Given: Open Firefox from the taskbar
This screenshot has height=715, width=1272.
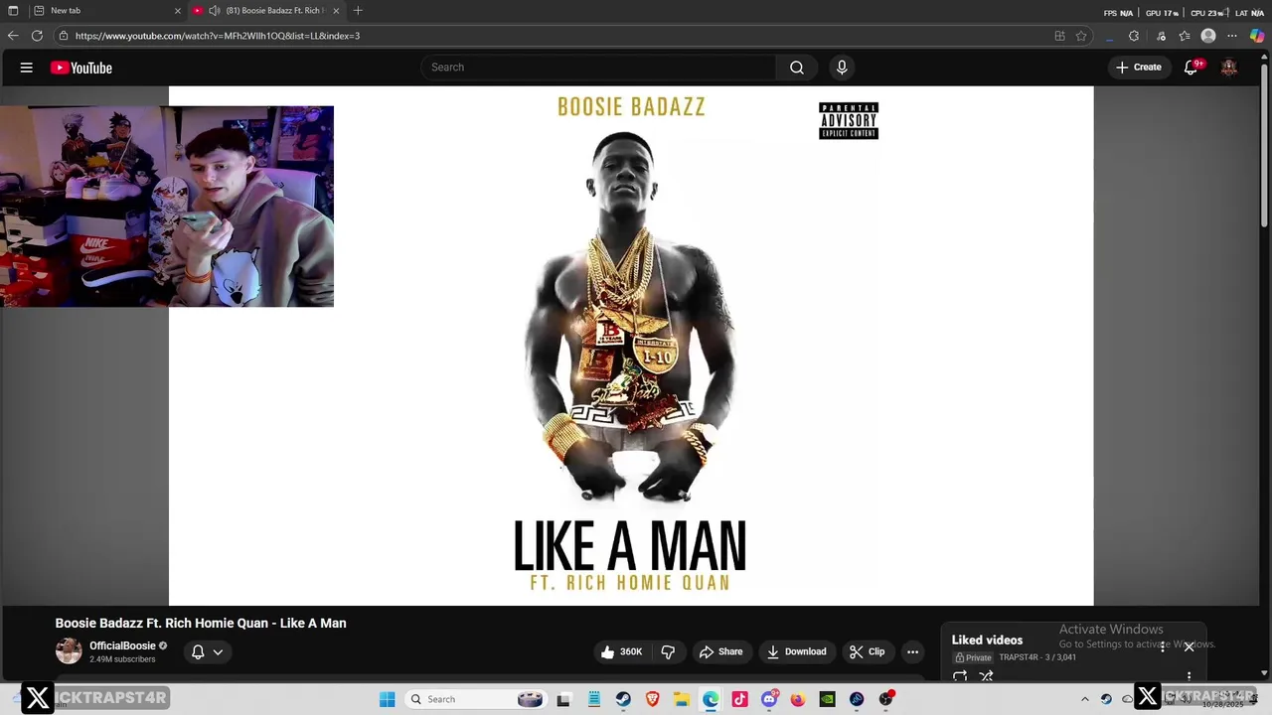Looking at the screenshot, I should [x=798, y=699].
